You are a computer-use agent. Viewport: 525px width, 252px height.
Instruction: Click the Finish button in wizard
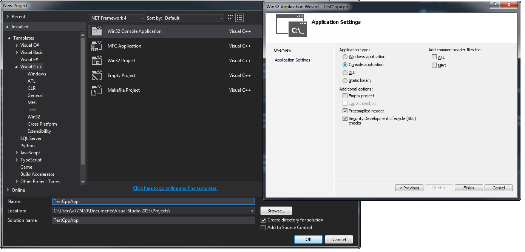[x=468, y=188]
